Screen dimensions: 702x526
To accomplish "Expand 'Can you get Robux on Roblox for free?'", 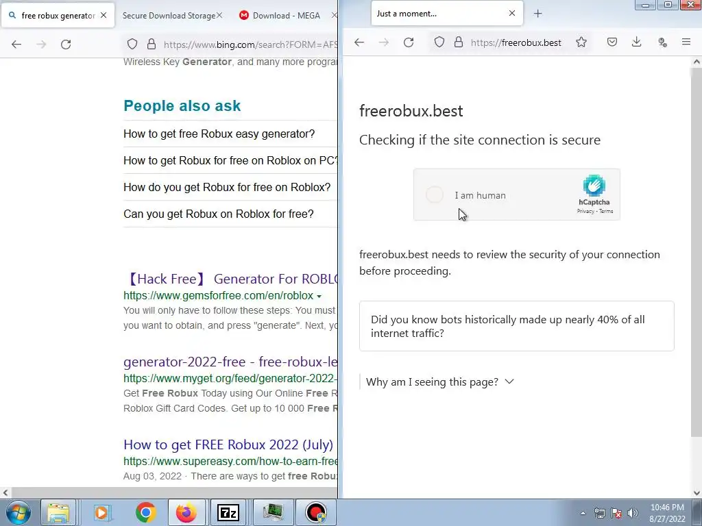I will click(219, 214).
